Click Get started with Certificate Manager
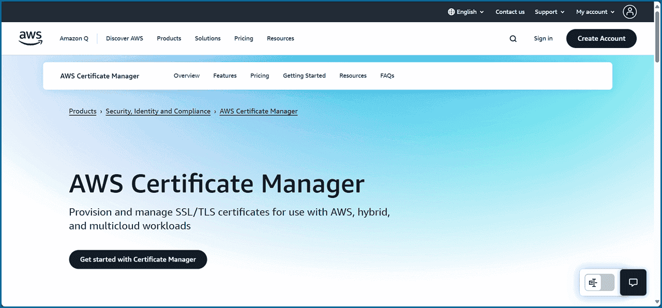Screen dimensions: 662x308 click(138, 259)
